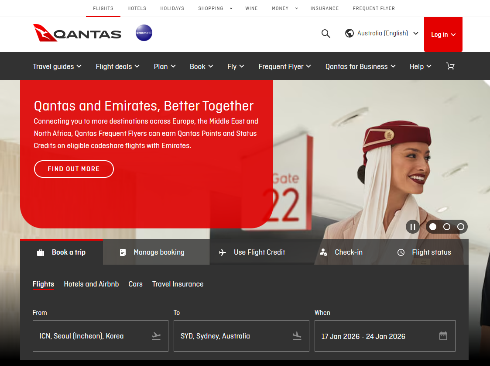This screenshot has width=490, height=366.
Task: Expand Qantas for Business menu
Action: coord(360,66)
